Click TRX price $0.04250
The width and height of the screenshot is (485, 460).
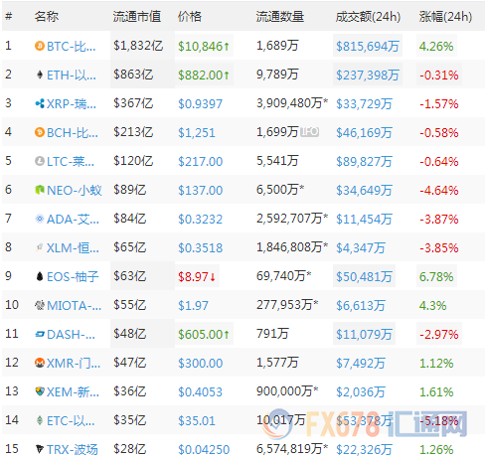pyautogui.click(x=204, y=449)
